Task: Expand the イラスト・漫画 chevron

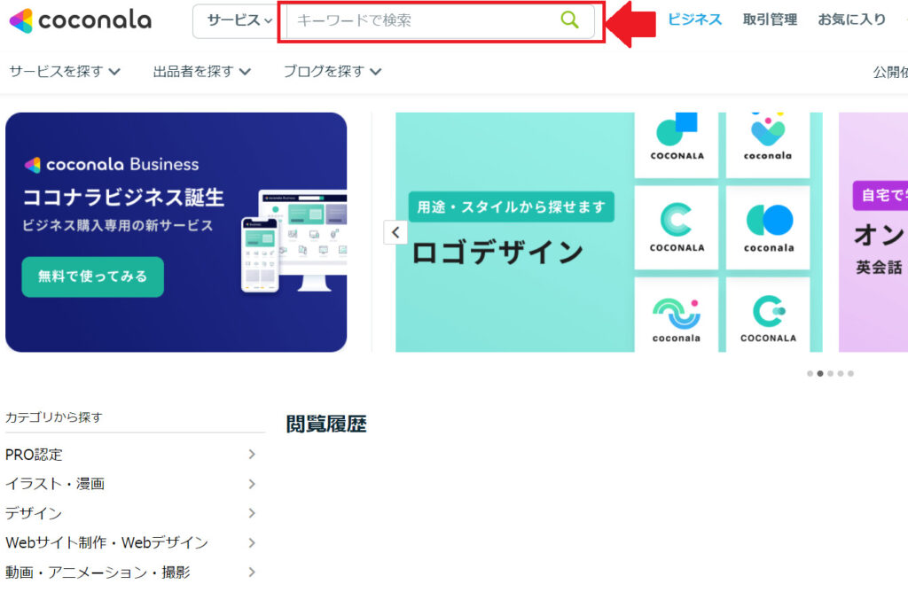Action: (252, 484)
